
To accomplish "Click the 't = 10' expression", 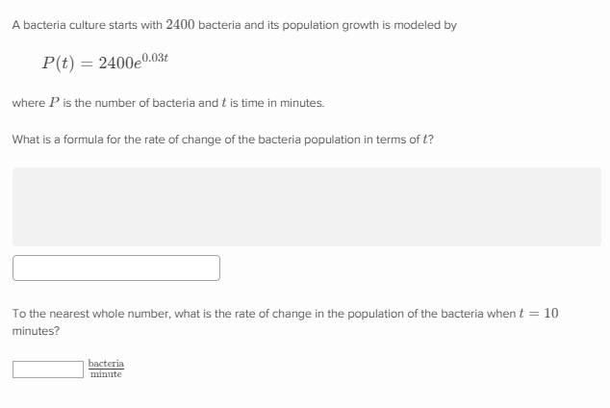I will 539,314.
